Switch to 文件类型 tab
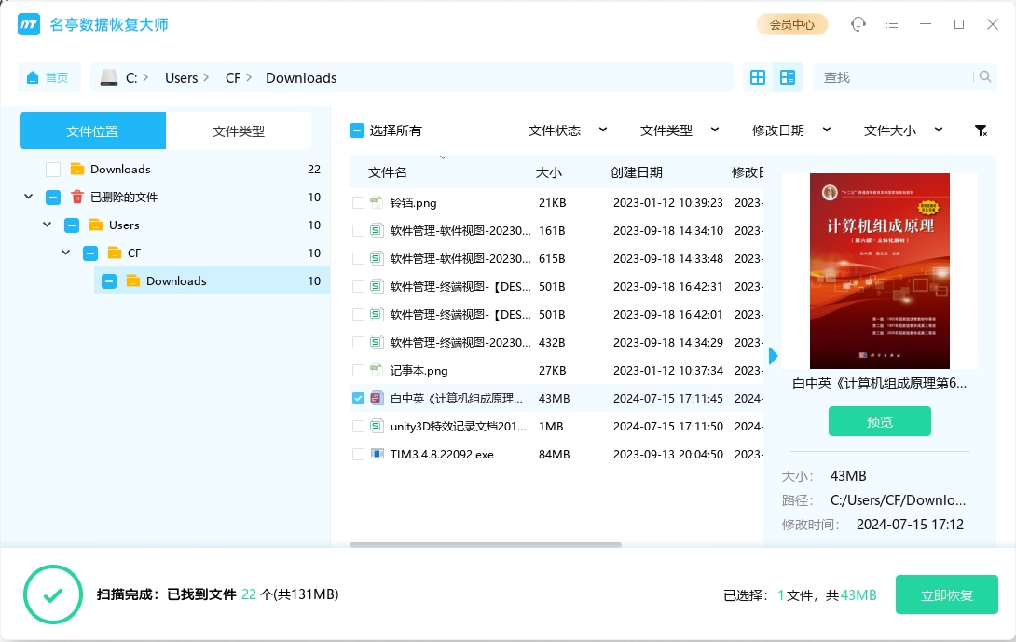 click(239, 130)
